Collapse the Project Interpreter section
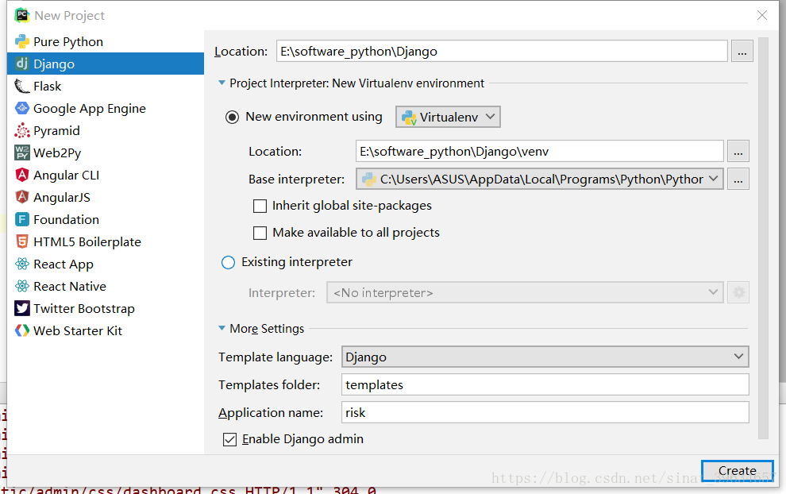 tap(222, 83)
